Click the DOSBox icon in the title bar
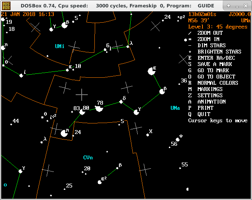Screen dimensions: 252x200 click(x=5, y=6)
